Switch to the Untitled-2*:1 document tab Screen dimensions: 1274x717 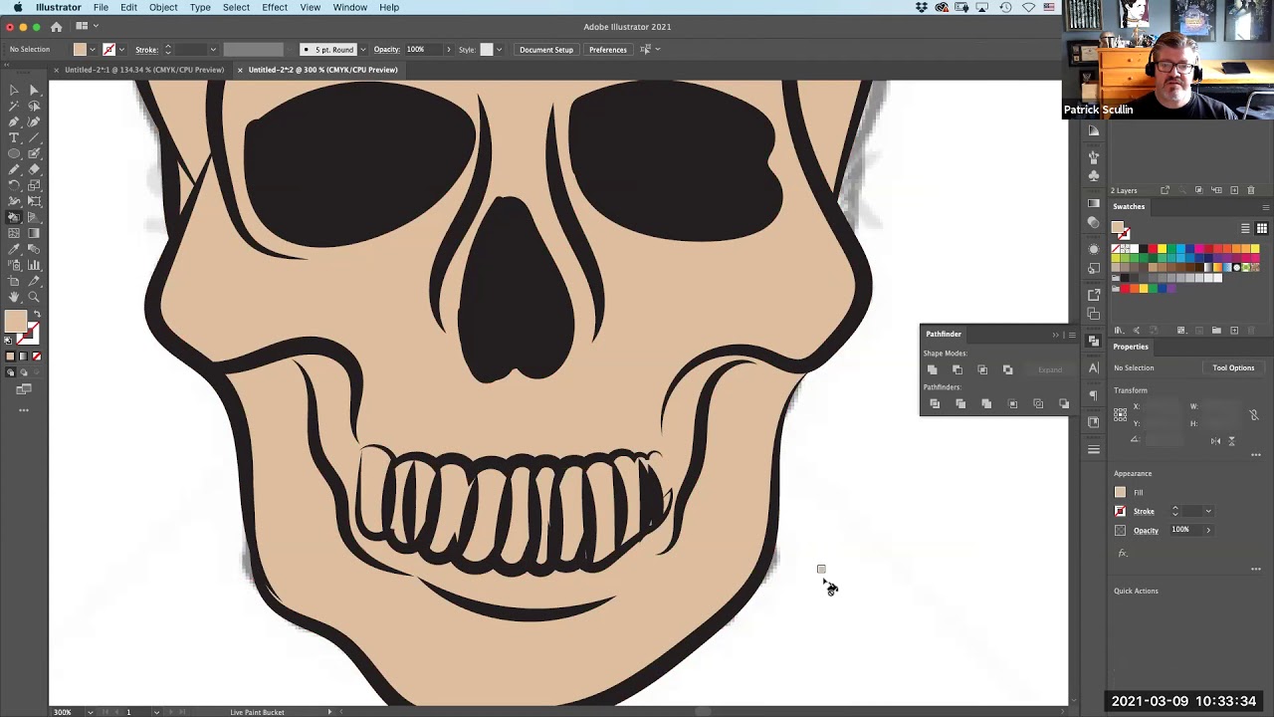click(x=144, y=70)
